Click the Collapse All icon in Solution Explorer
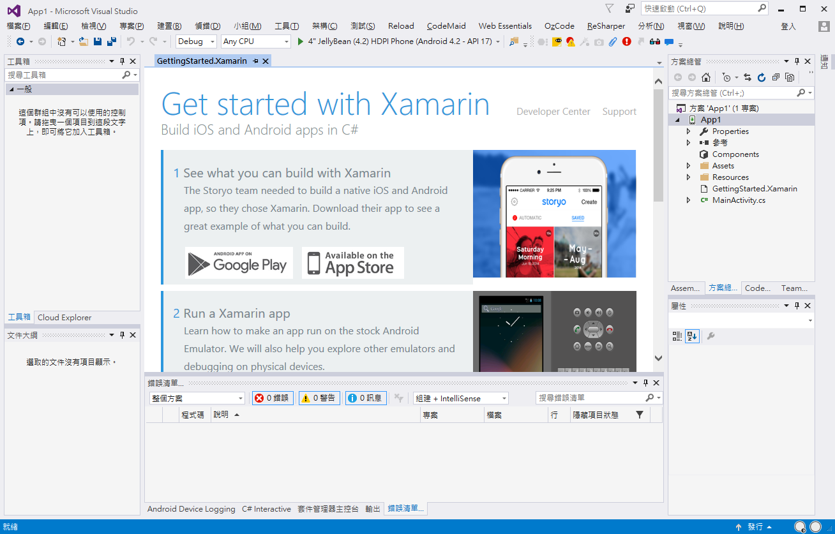 click(x=776, y=77)
